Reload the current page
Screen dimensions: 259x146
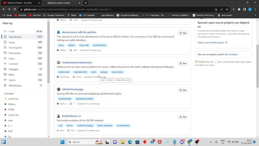coord(15,9)
